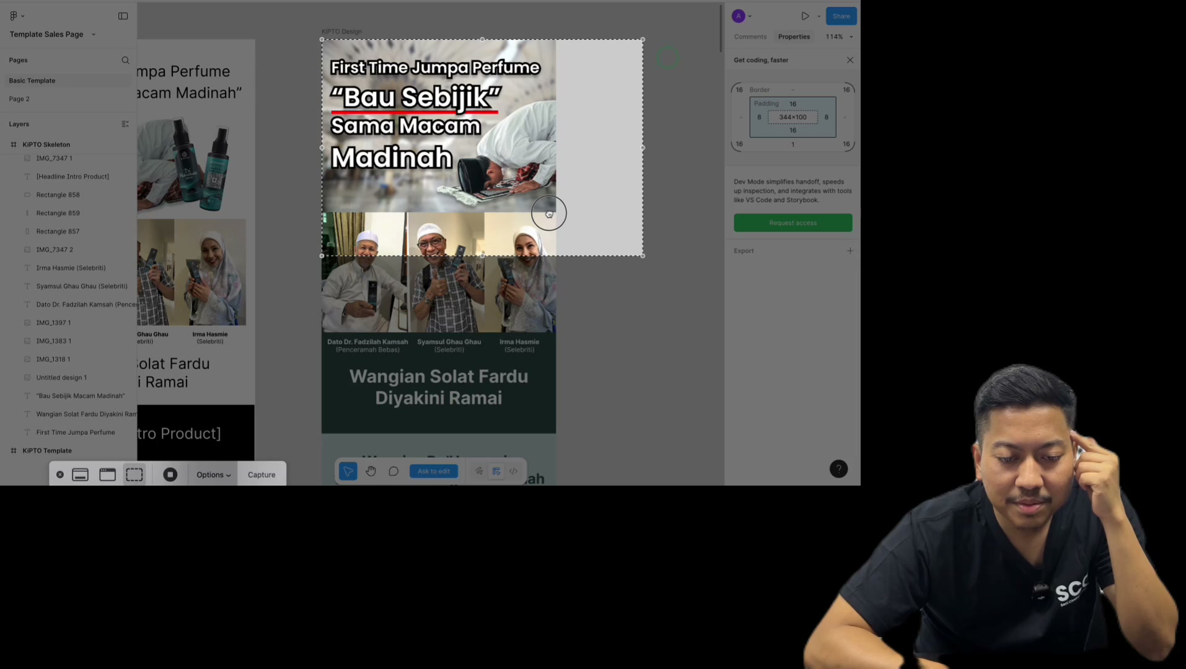Select the Hand tool
The width and height of the screenshot is (1186, 669).
click(371, 471)
